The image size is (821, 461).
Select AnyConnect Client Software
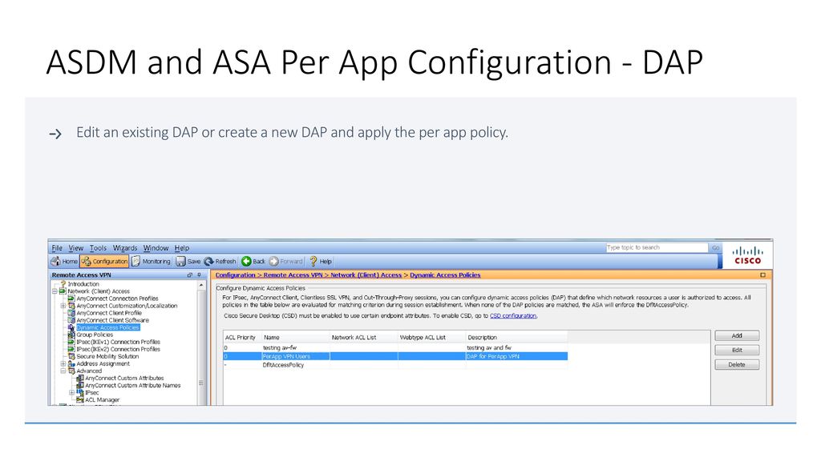[x=112, y=320]
